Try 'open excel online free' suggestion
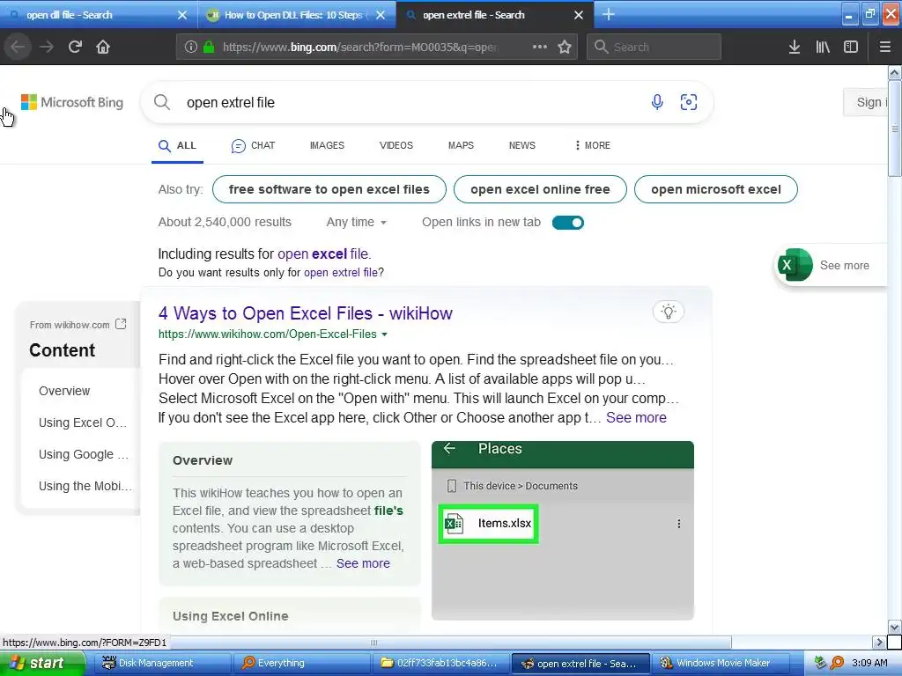Image resolution: width=902 pixels, height=676 pixels. click(x=540, y=189)
